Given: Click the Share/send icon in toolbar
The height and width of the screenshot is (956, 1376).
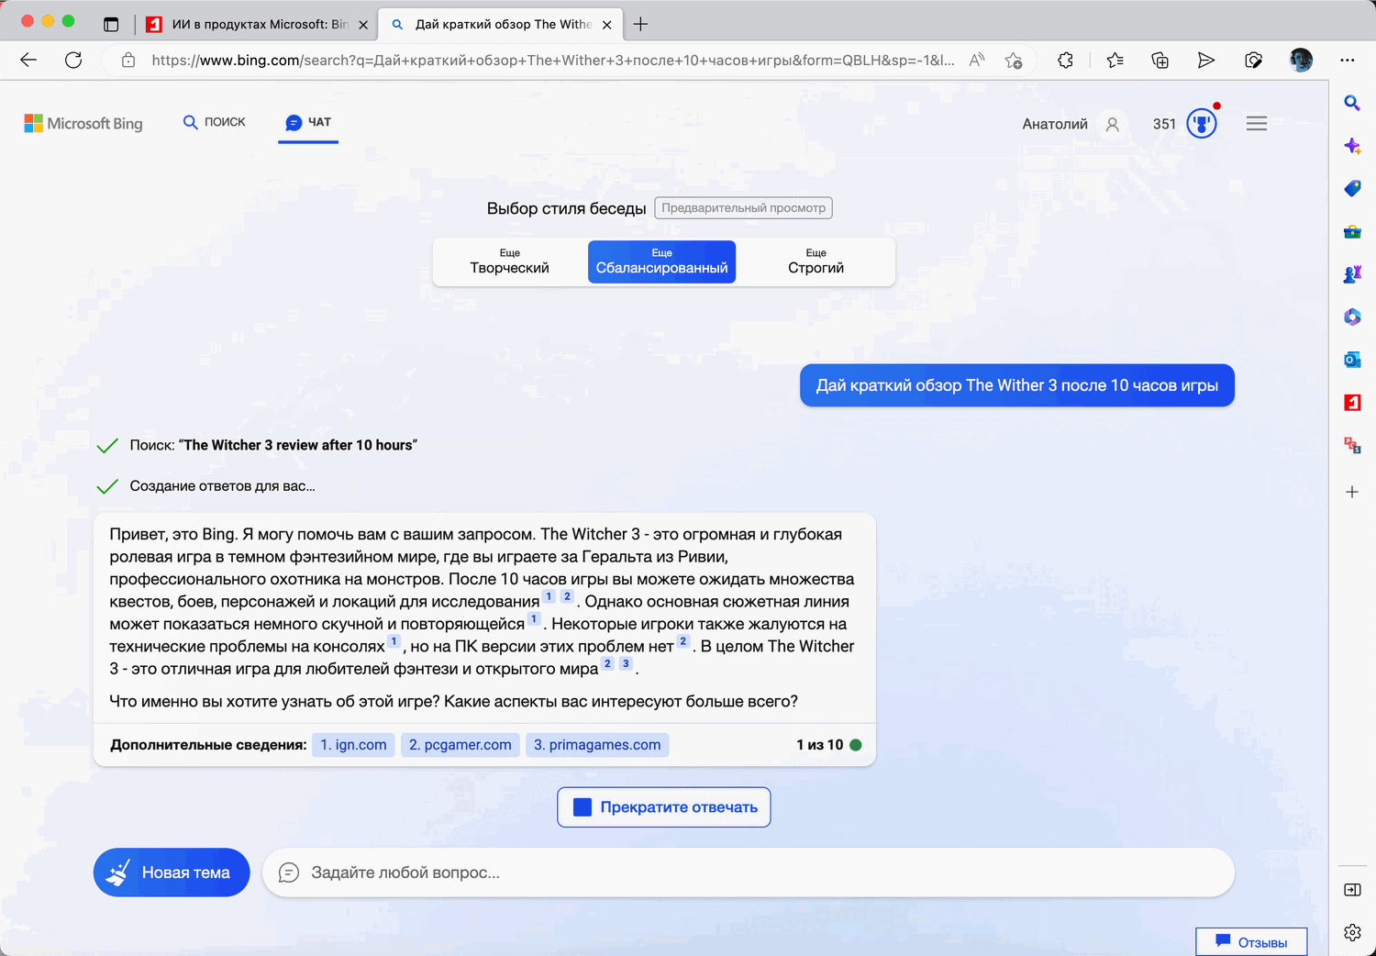Looking at the screenshot, I should 1206,61.
